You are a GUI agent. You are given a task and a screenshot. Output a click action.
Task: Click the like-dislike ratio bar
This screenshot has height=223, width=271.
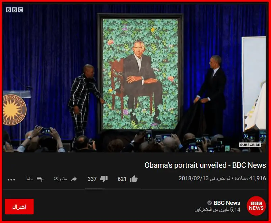(x=113, y=189)
